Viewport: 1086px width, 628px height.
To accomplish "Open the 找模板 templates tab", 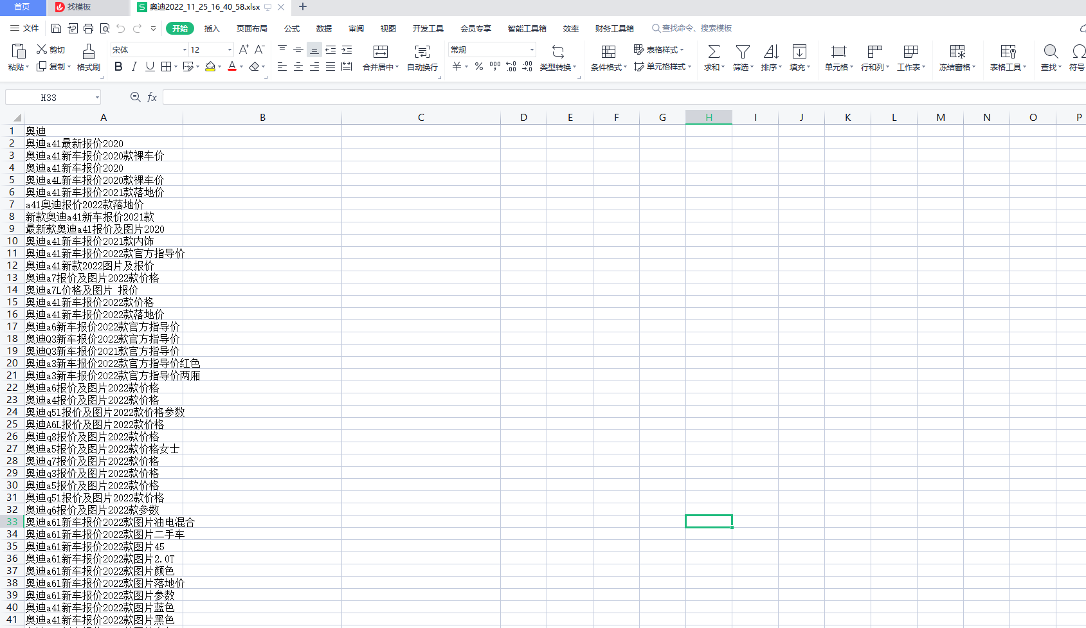I will tap(88, 7).
